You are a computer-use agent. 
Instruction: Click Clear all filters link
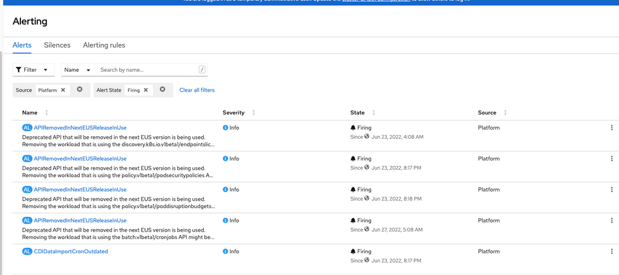(x=197, y=90)
